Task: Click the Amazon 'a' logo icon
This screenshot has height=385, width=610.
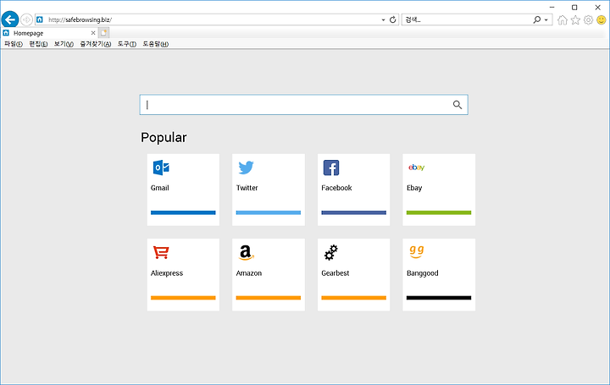Action: point(246,252)
